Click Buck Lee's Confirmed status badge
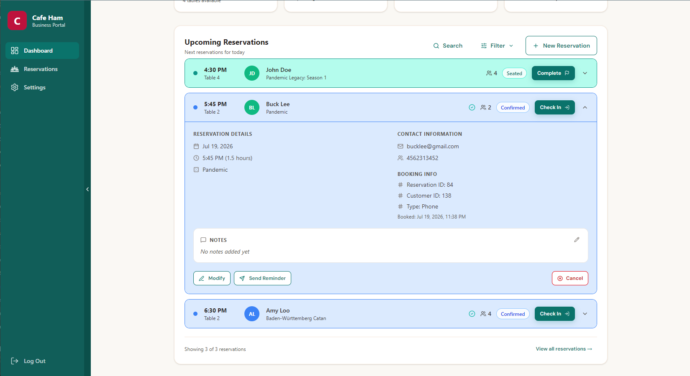This screenshot has width=690, height=376. [x=513, y=107]
